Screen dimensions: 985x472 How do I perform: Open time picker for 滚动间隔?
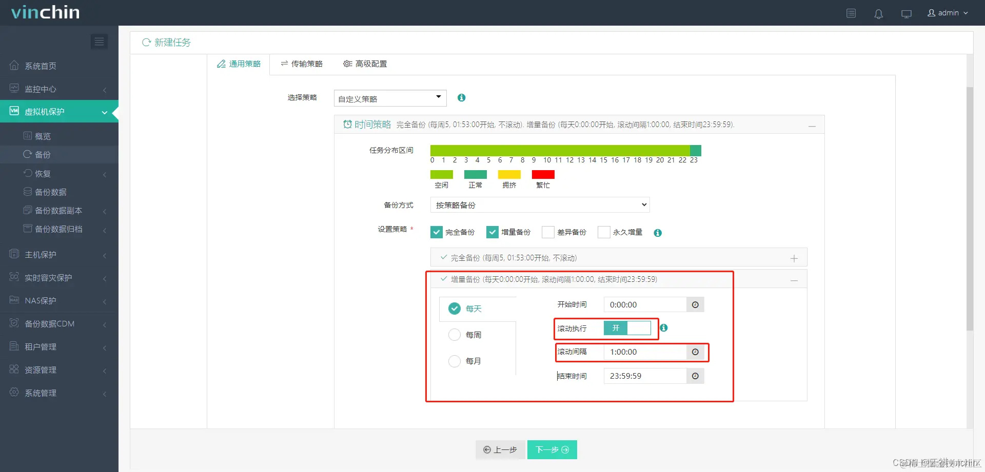click(695, 352)
